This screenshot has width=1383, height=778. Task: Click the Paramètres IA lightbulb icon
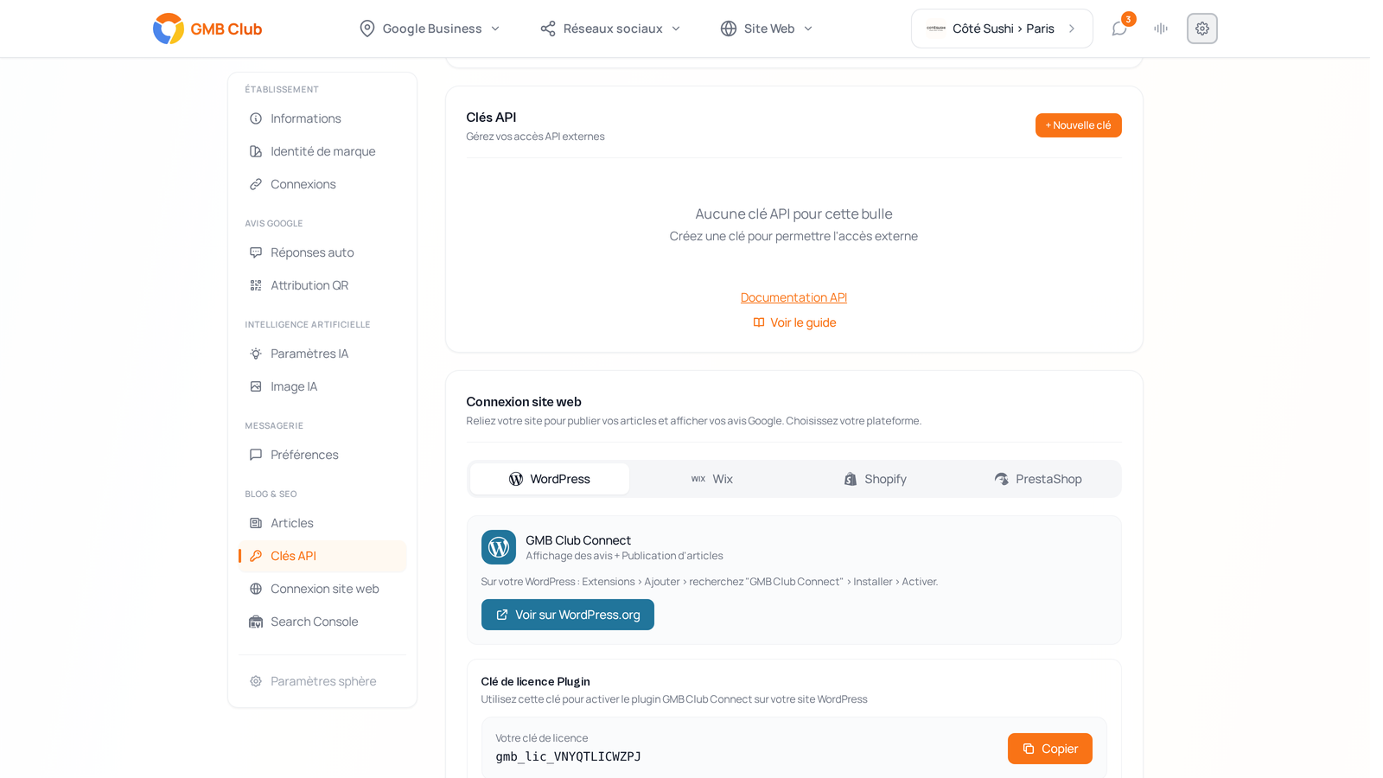coord(256,354)
